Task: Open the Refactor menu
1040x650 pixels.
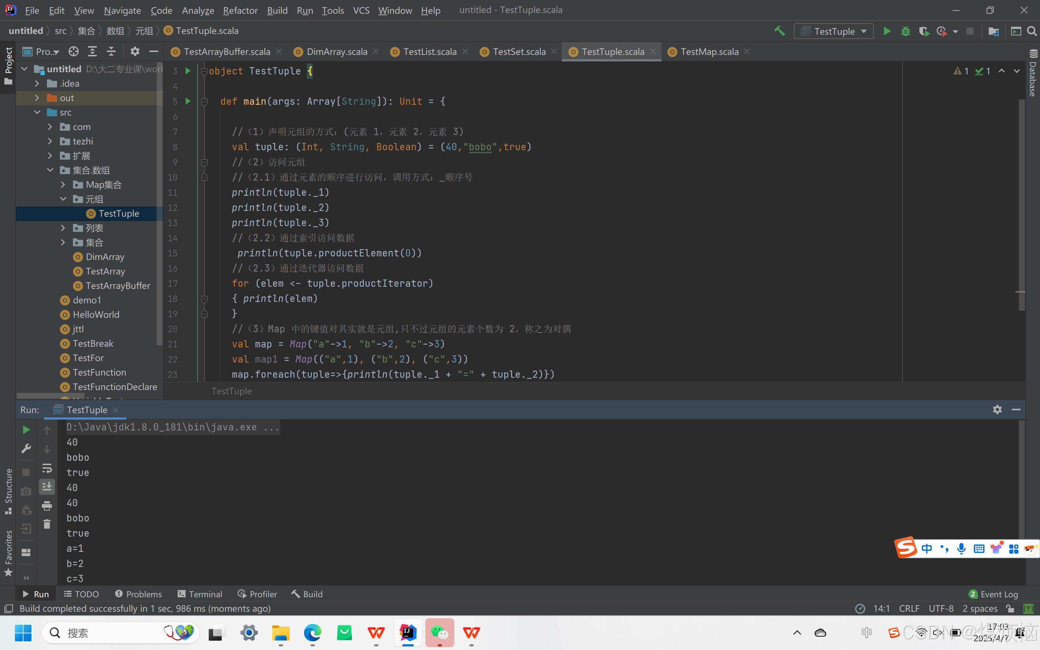Action: pyautogui.click(x=240, y=10)
